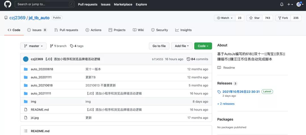Open the green Code dropdown
Image resolution: width=306 pixels, height=135 pixels.
pos(203,46)
